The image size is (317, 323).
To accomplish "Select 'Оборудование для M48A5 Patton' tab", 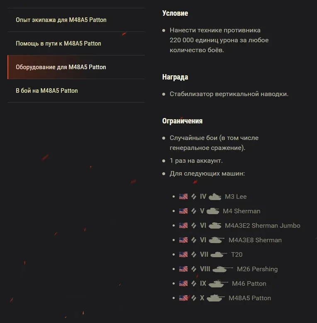I will tap(61, 67).
